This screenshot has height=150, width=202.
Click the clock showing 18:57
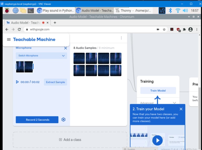(195, 10)
